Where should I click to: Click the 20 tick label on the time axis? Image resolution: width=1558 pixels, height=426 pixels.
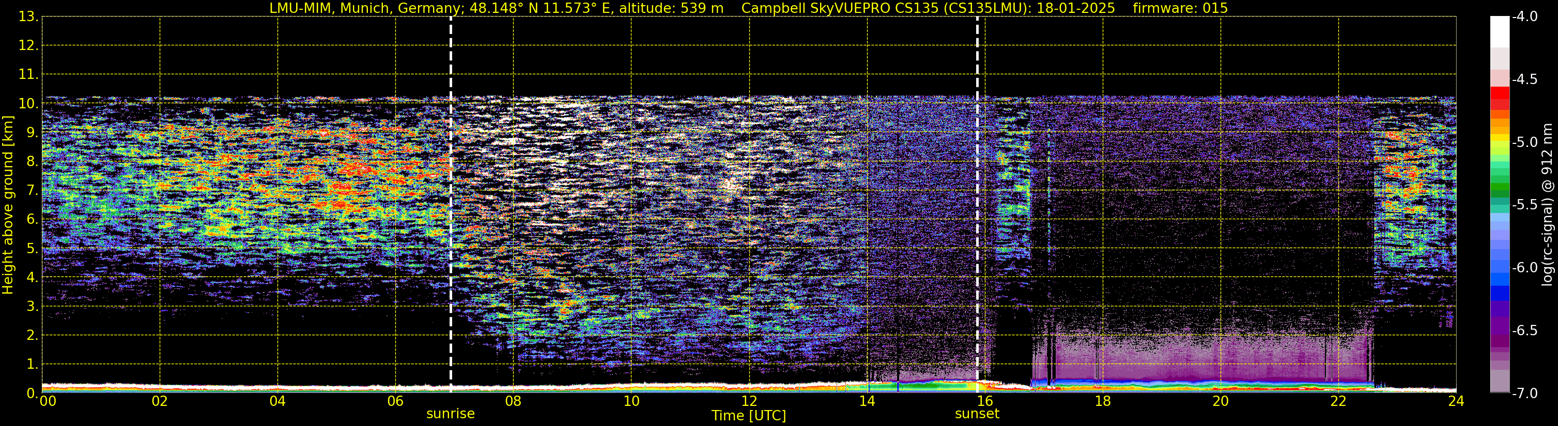point(1221,401)
